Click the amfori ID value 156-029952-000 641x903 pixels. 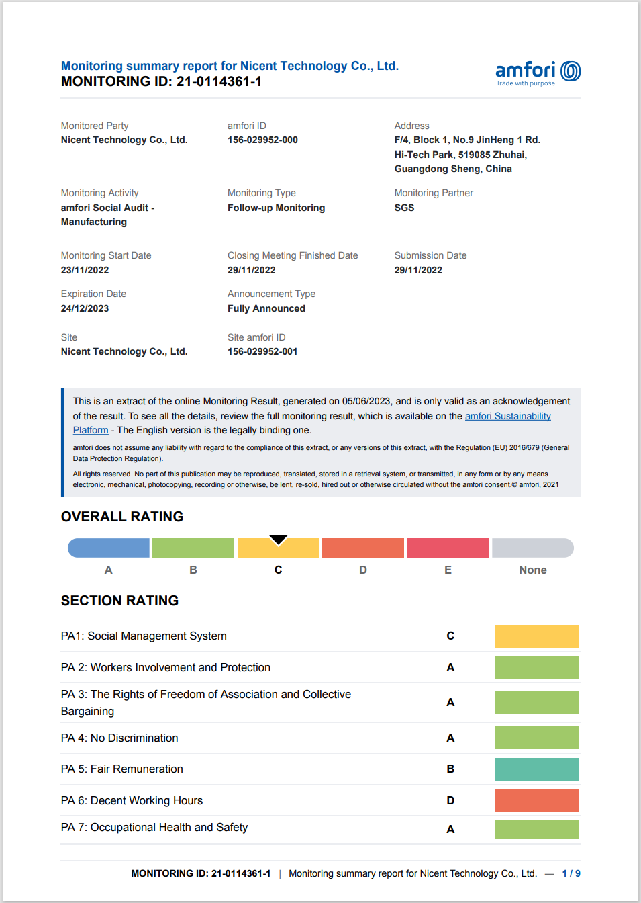point(262,140)
